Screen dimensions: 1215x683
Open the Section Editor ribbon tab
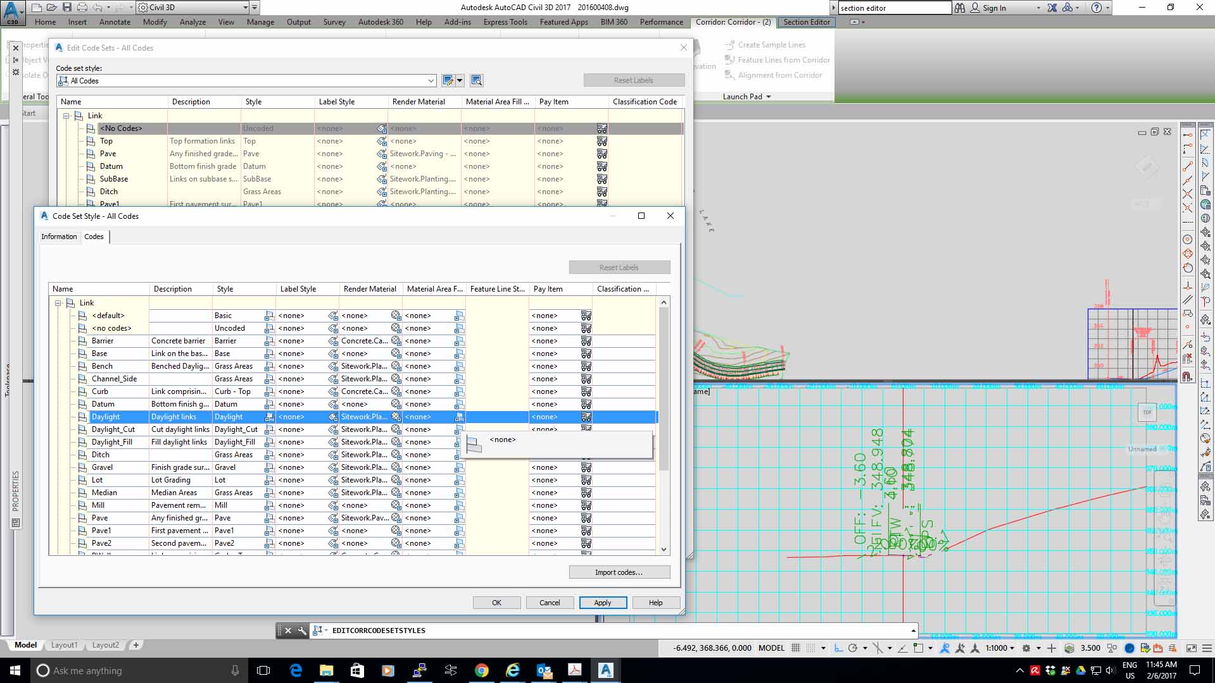point(806,22)
